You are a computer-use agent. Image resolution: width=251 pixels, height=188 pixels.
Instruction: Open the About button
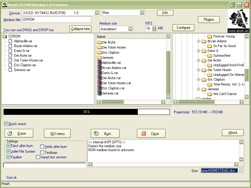point(233,133)
